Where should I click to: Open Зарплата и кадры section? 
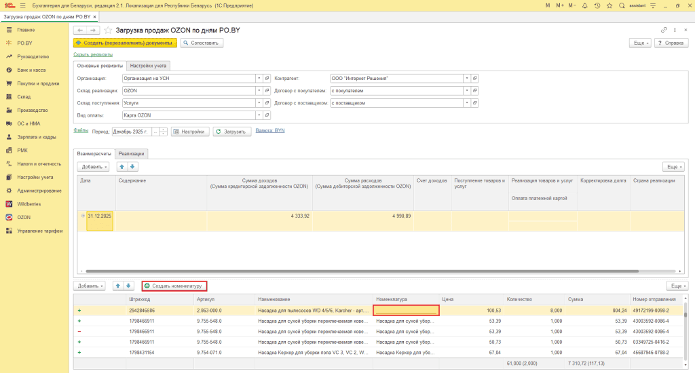pos(37,137)
